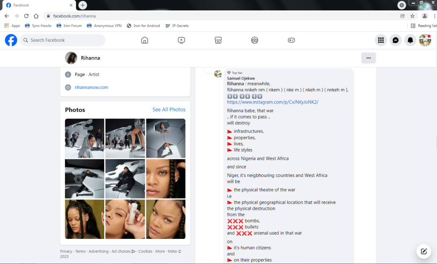Open the center seated black outfit photo

[x=125, y=179]
